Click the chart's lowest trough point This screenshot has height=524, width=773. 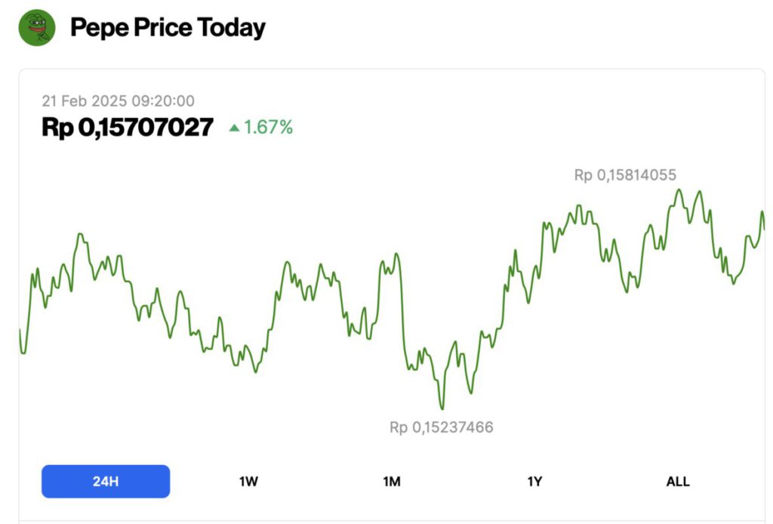[442, 408]
